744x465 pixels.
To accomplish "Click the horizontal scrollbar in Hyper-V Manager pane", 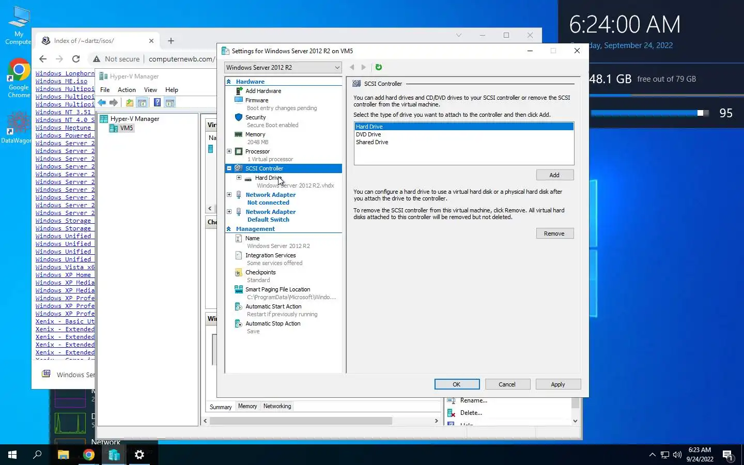I will coord(301,421).
